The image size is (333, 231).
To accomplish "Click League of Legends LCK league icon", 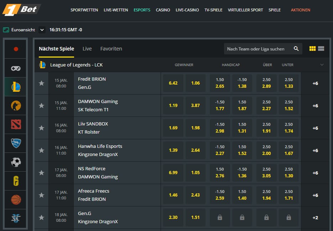I will pos(42,65).
